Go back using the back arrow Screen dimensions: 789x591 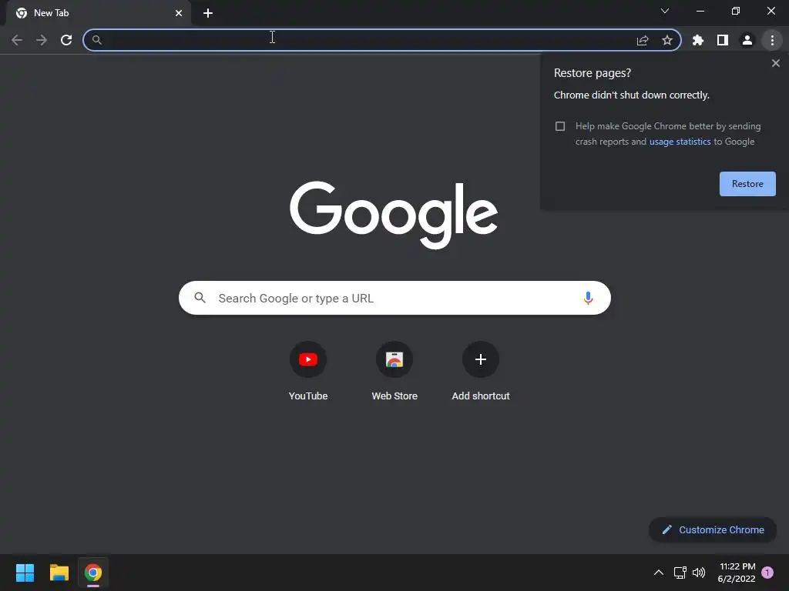click(x=17, y=40)
